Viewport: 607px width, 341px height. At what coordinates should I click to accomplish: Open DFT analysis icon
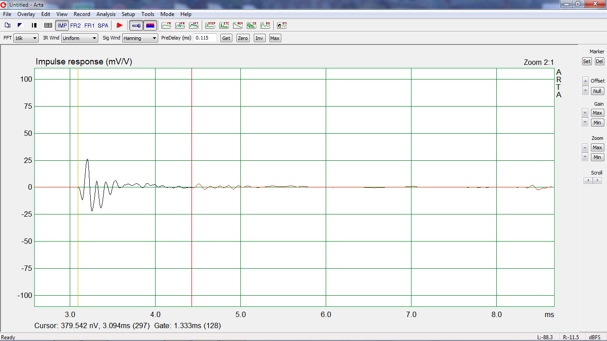pos(194,25)
